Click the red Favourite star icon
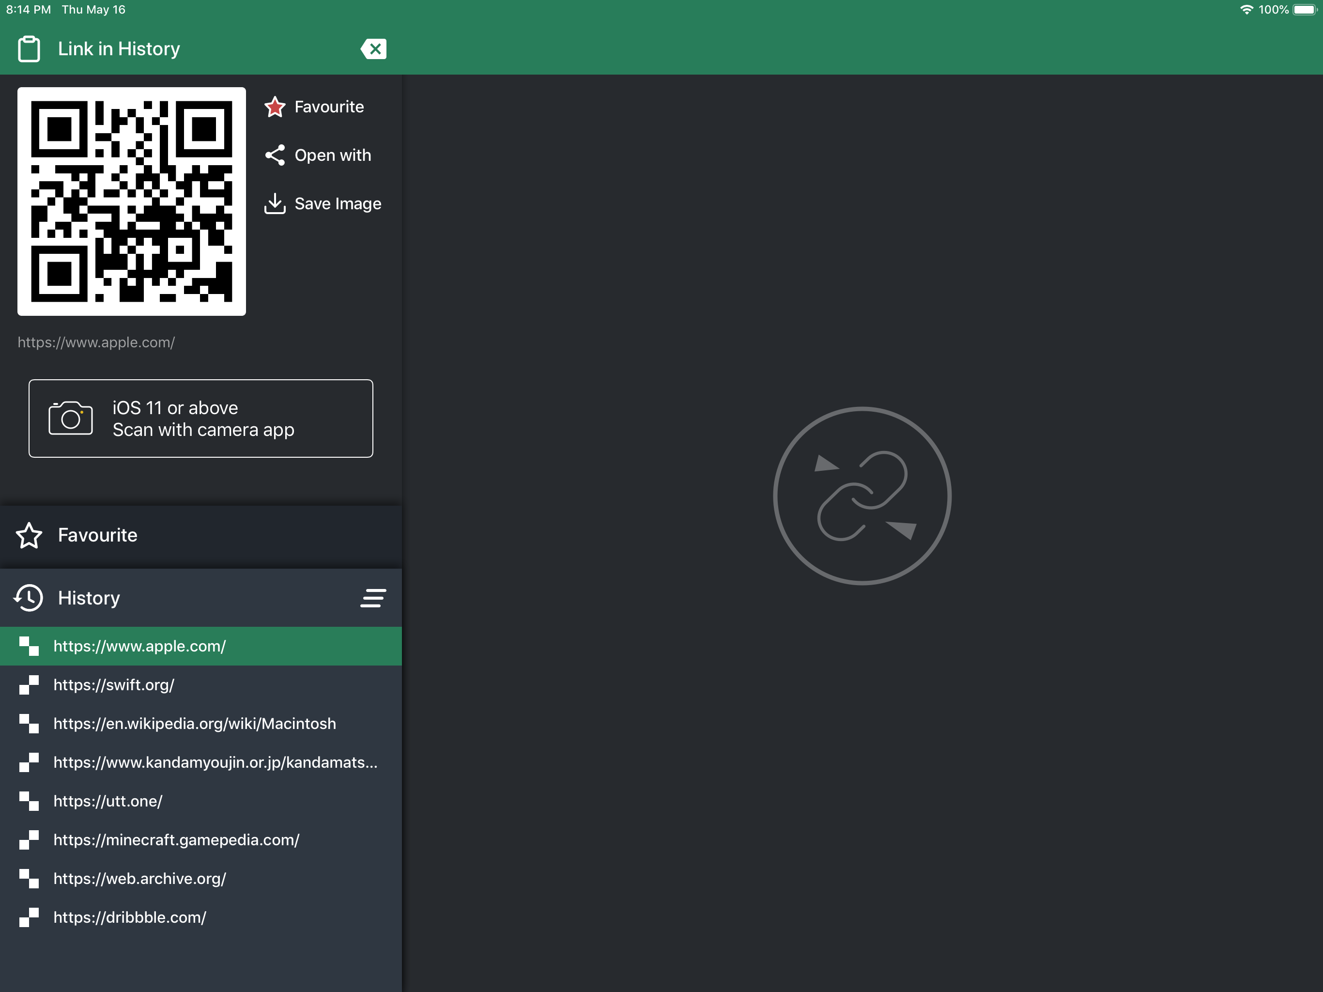This screenshot has height=992, width=1323. 275,107
